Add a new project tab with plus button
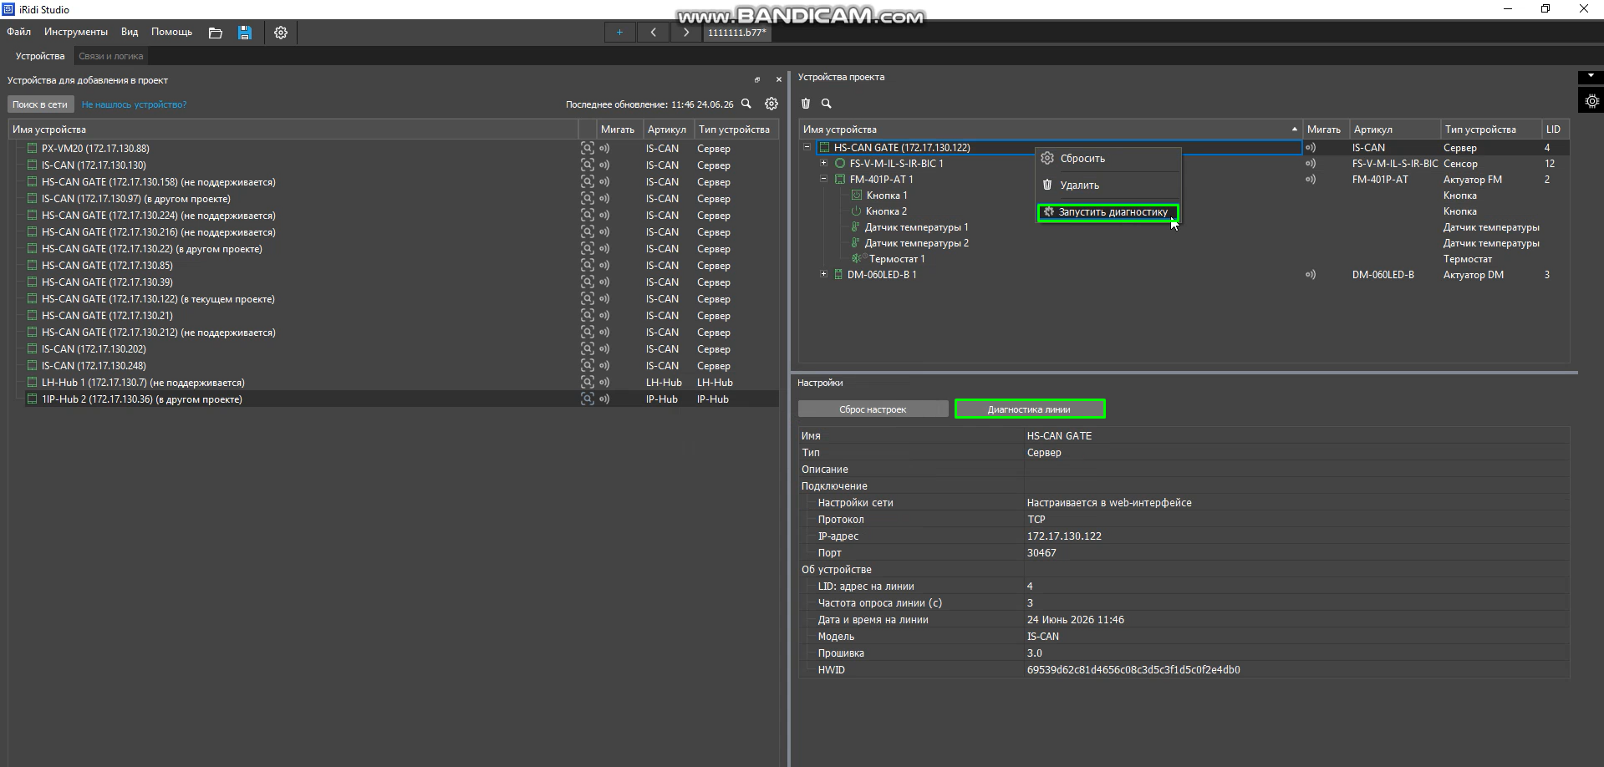 coord(619,33)
